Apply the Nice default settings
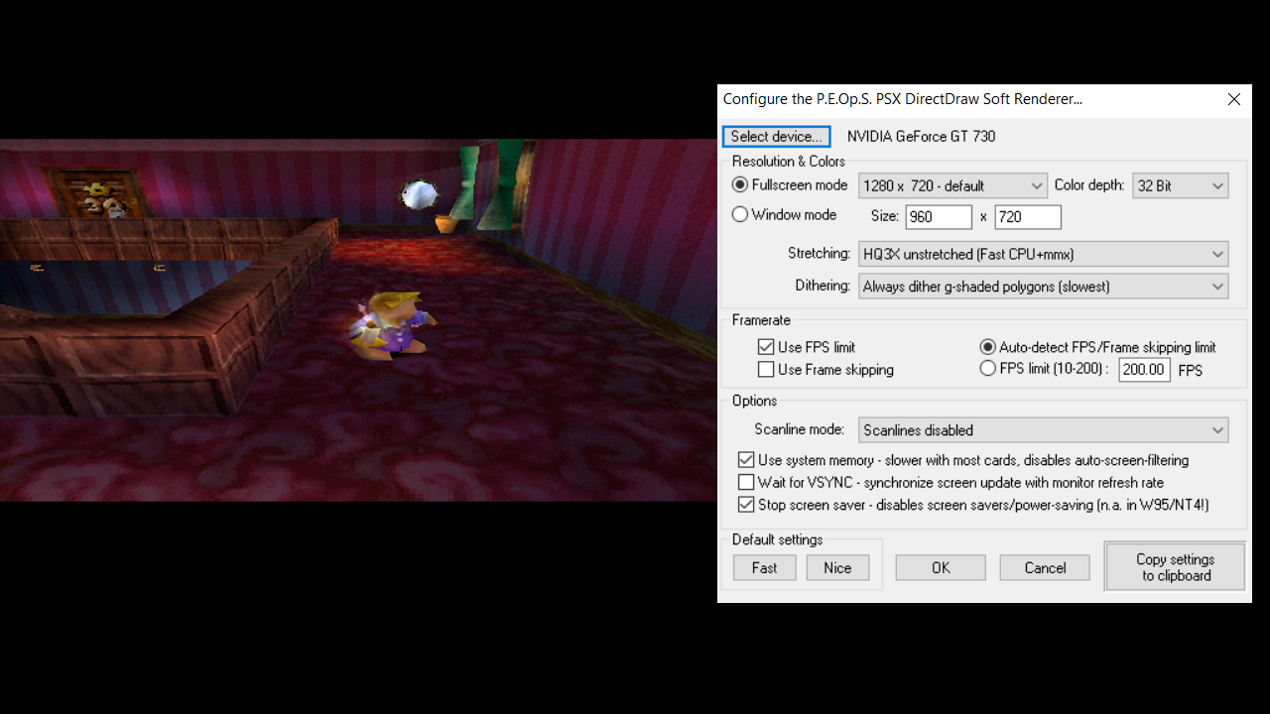This screenshot has height=714, width=1270. pos(837,568)
